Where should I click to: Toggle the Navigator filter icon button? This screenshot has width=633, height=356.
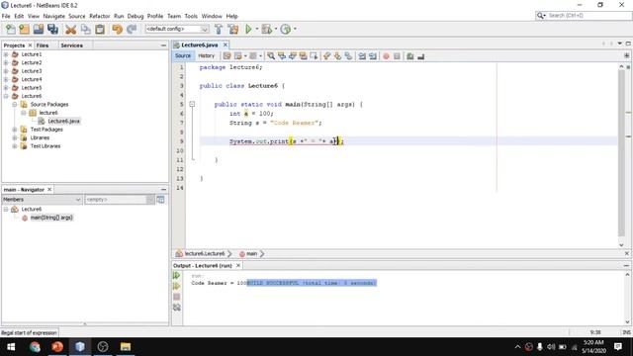click(160, 200)
